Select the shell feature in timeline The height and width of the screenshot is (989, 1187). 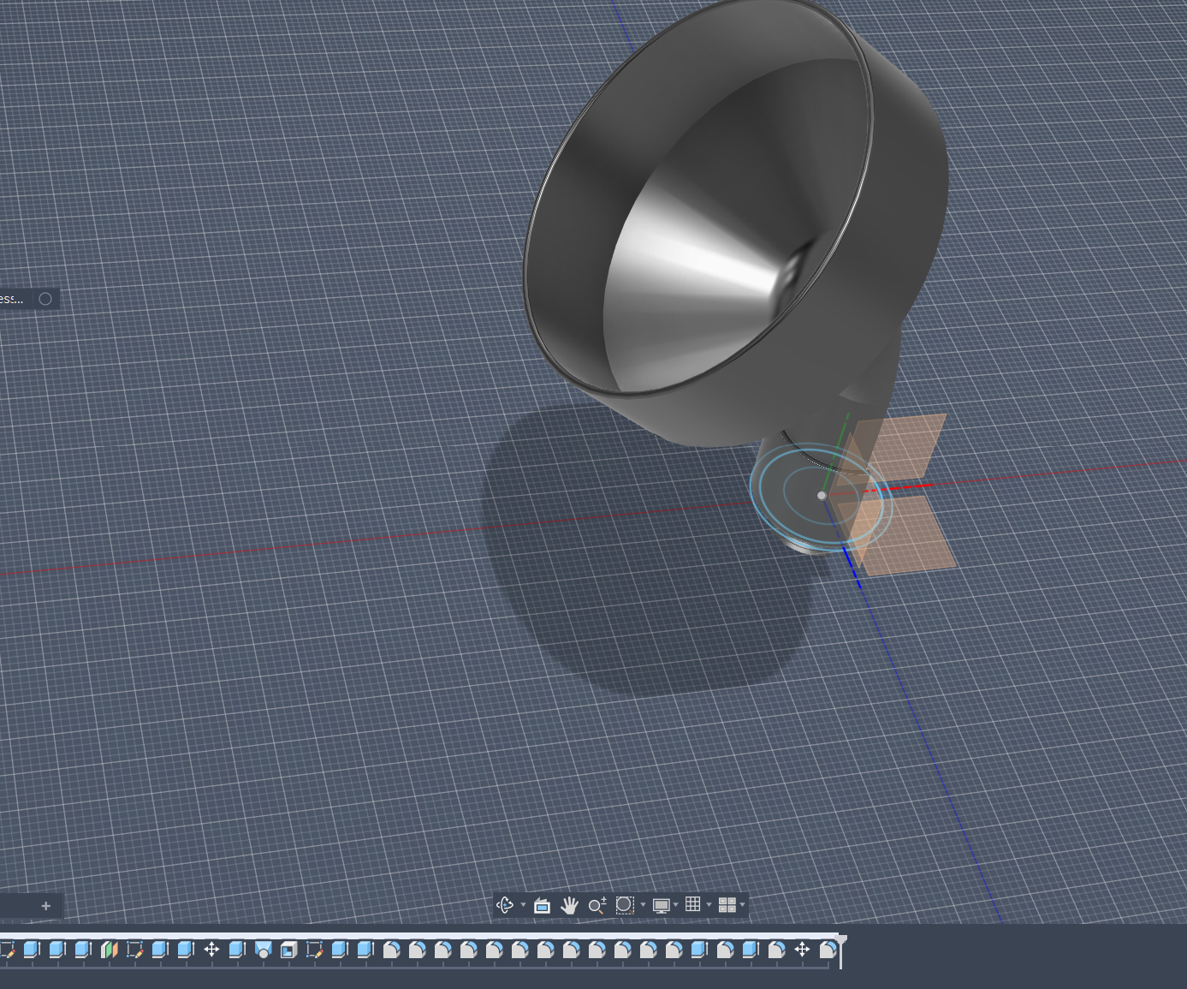tap(288, 950)
